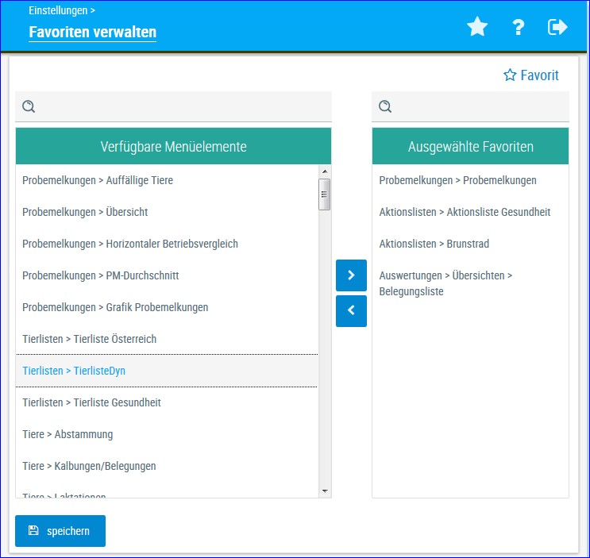Move selected item right with arrow button
Screen dimensions: 590x558
pos(351,275)
